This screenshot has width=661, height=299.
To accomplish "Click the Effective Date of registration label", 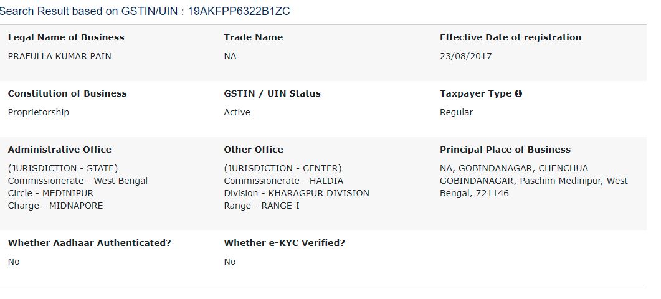I will coord(510,37).
